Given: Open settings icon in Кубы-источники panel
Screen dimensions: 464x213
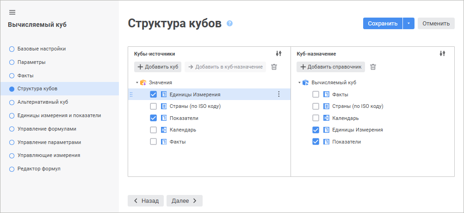Looking at the screenshot, I should point(278,54).
